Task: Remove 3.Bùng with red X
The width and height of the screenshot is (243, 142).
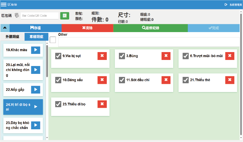Action: click(x=166, y=56)
